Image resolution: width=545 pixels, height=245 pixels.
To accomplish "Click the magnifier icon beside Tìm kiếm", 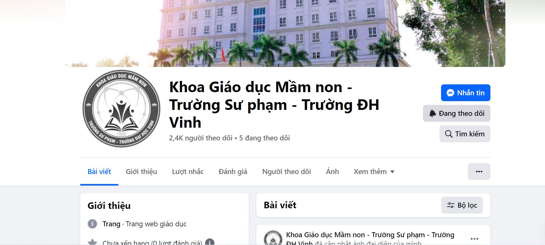I will click(449, 134).
